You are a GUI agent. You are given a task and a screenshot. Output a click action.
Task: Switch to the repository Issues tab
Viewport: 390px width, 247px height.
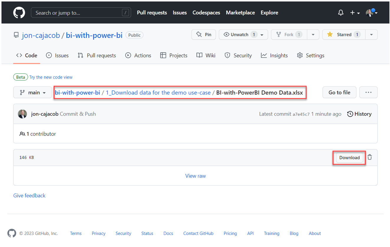pos(57,55)
